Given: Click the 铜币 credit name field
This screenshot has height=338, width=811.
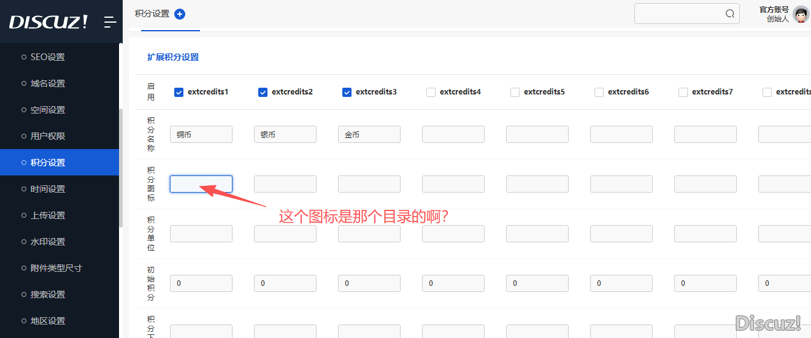Looking at the screenshot, I should tap(201, 134).
